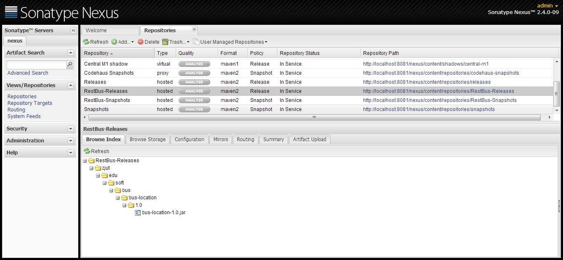Select the Codehaus Snapshots repository row
This screenshot has width=563, height=260.
coord(317,73)
